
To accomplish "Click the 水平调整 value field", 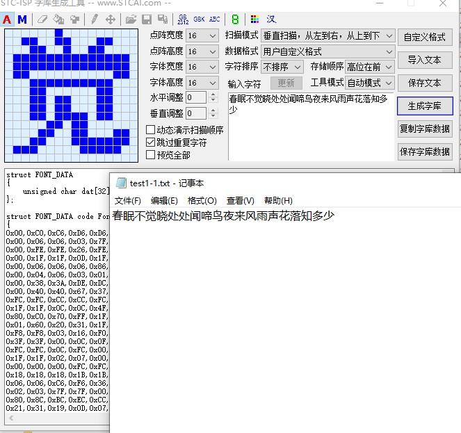I will coord(196,97).
